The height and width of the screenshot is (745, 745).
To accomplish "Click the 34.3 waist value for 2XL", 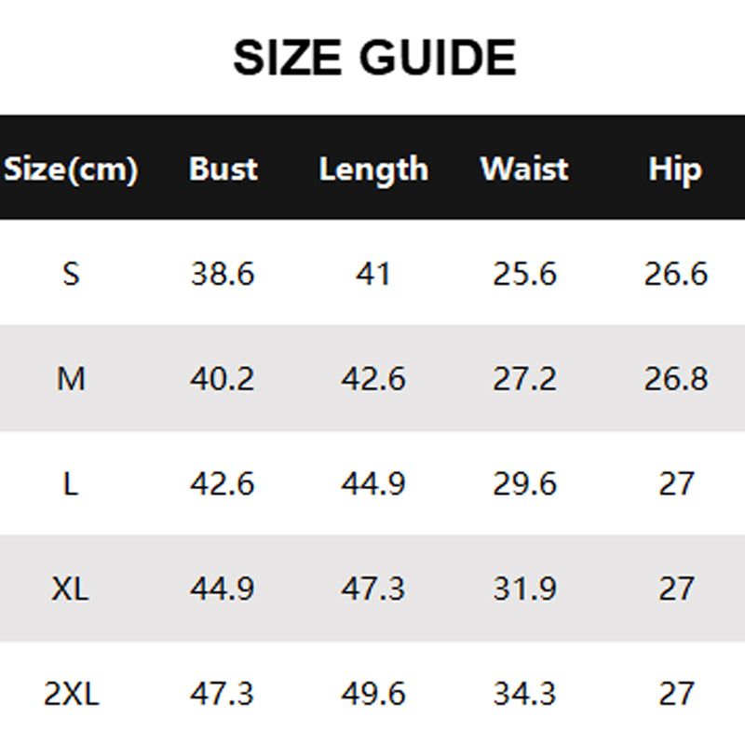I will tap(524, 694).
